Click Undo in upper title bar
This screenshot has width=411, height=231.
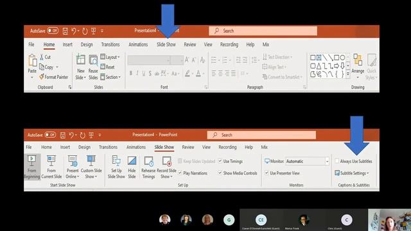(74, 31)
